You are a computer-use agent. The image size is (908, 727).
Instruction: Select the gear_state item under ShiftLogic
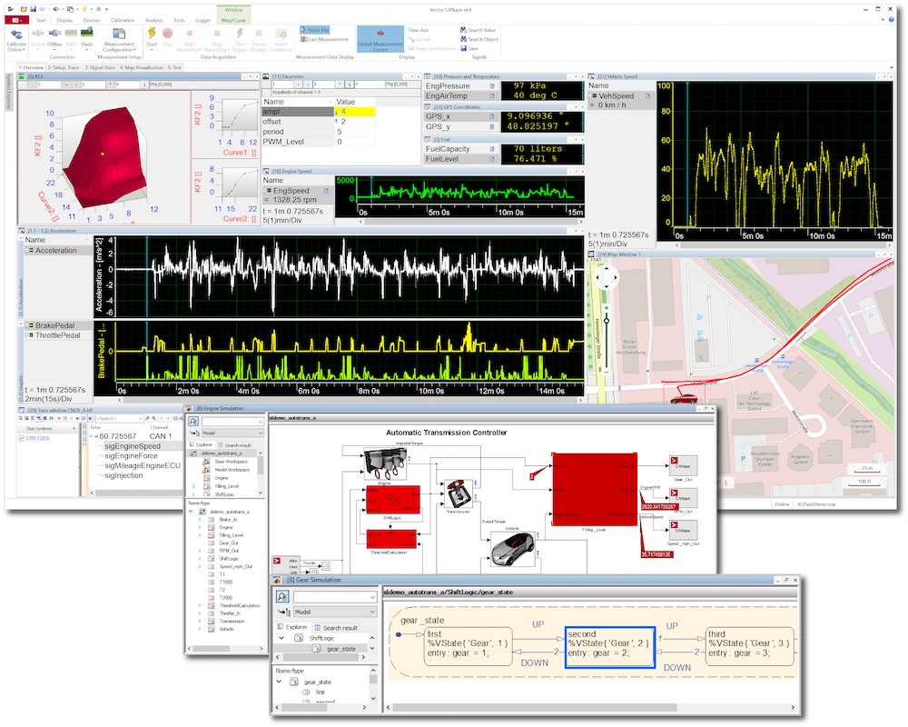pos(341,649)
